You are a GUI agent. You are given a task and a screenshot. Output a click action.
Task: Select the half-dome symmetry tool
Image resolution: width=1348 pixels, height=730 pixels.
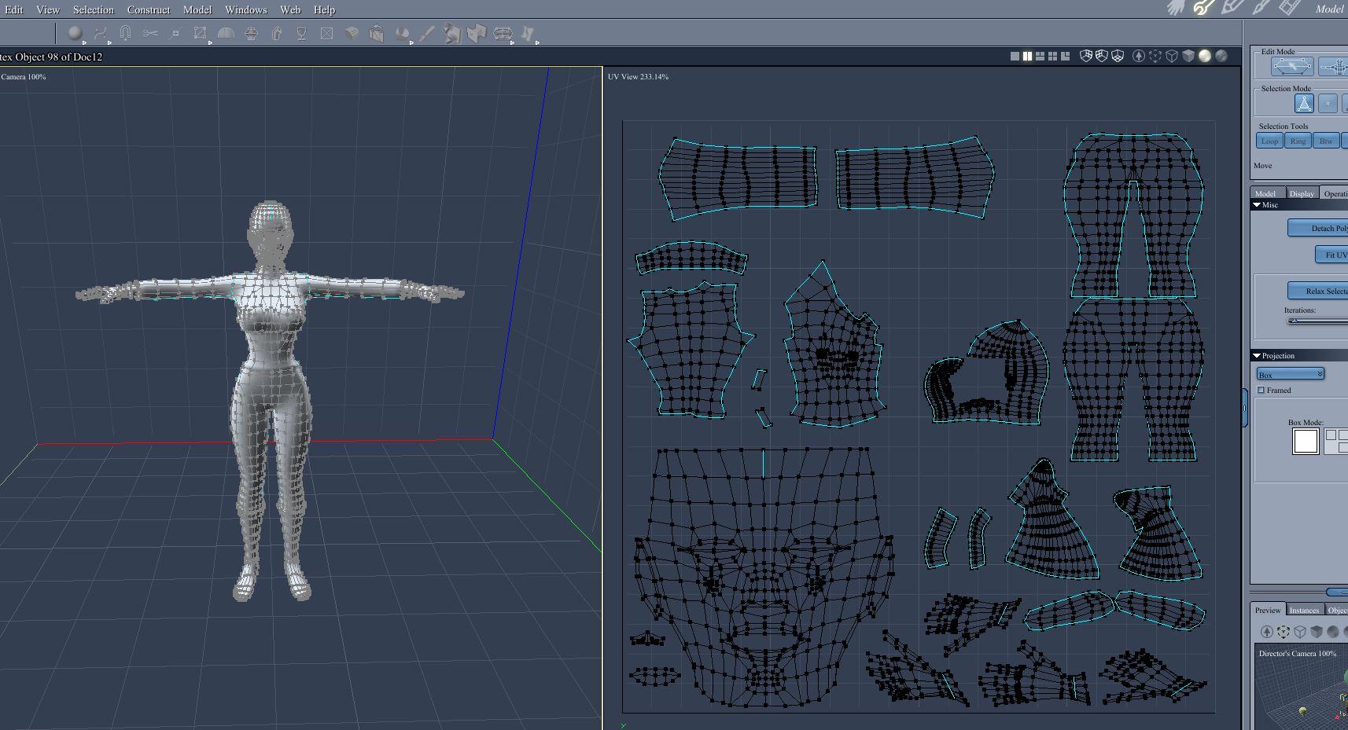(x=226, y=33)
